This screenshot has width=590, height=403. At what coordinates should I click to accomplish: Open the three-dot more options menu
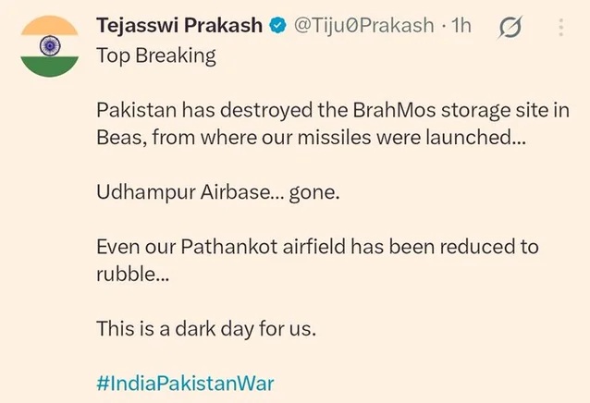560,28
